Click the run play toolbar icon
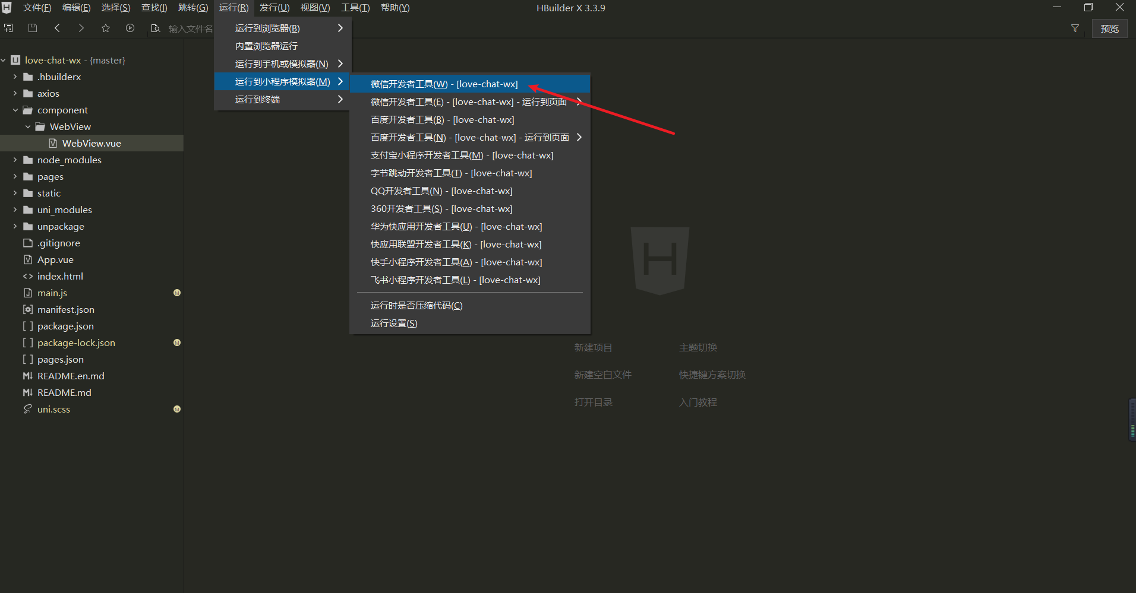The width and height of the screenshot is (1136, 593). 130,28
